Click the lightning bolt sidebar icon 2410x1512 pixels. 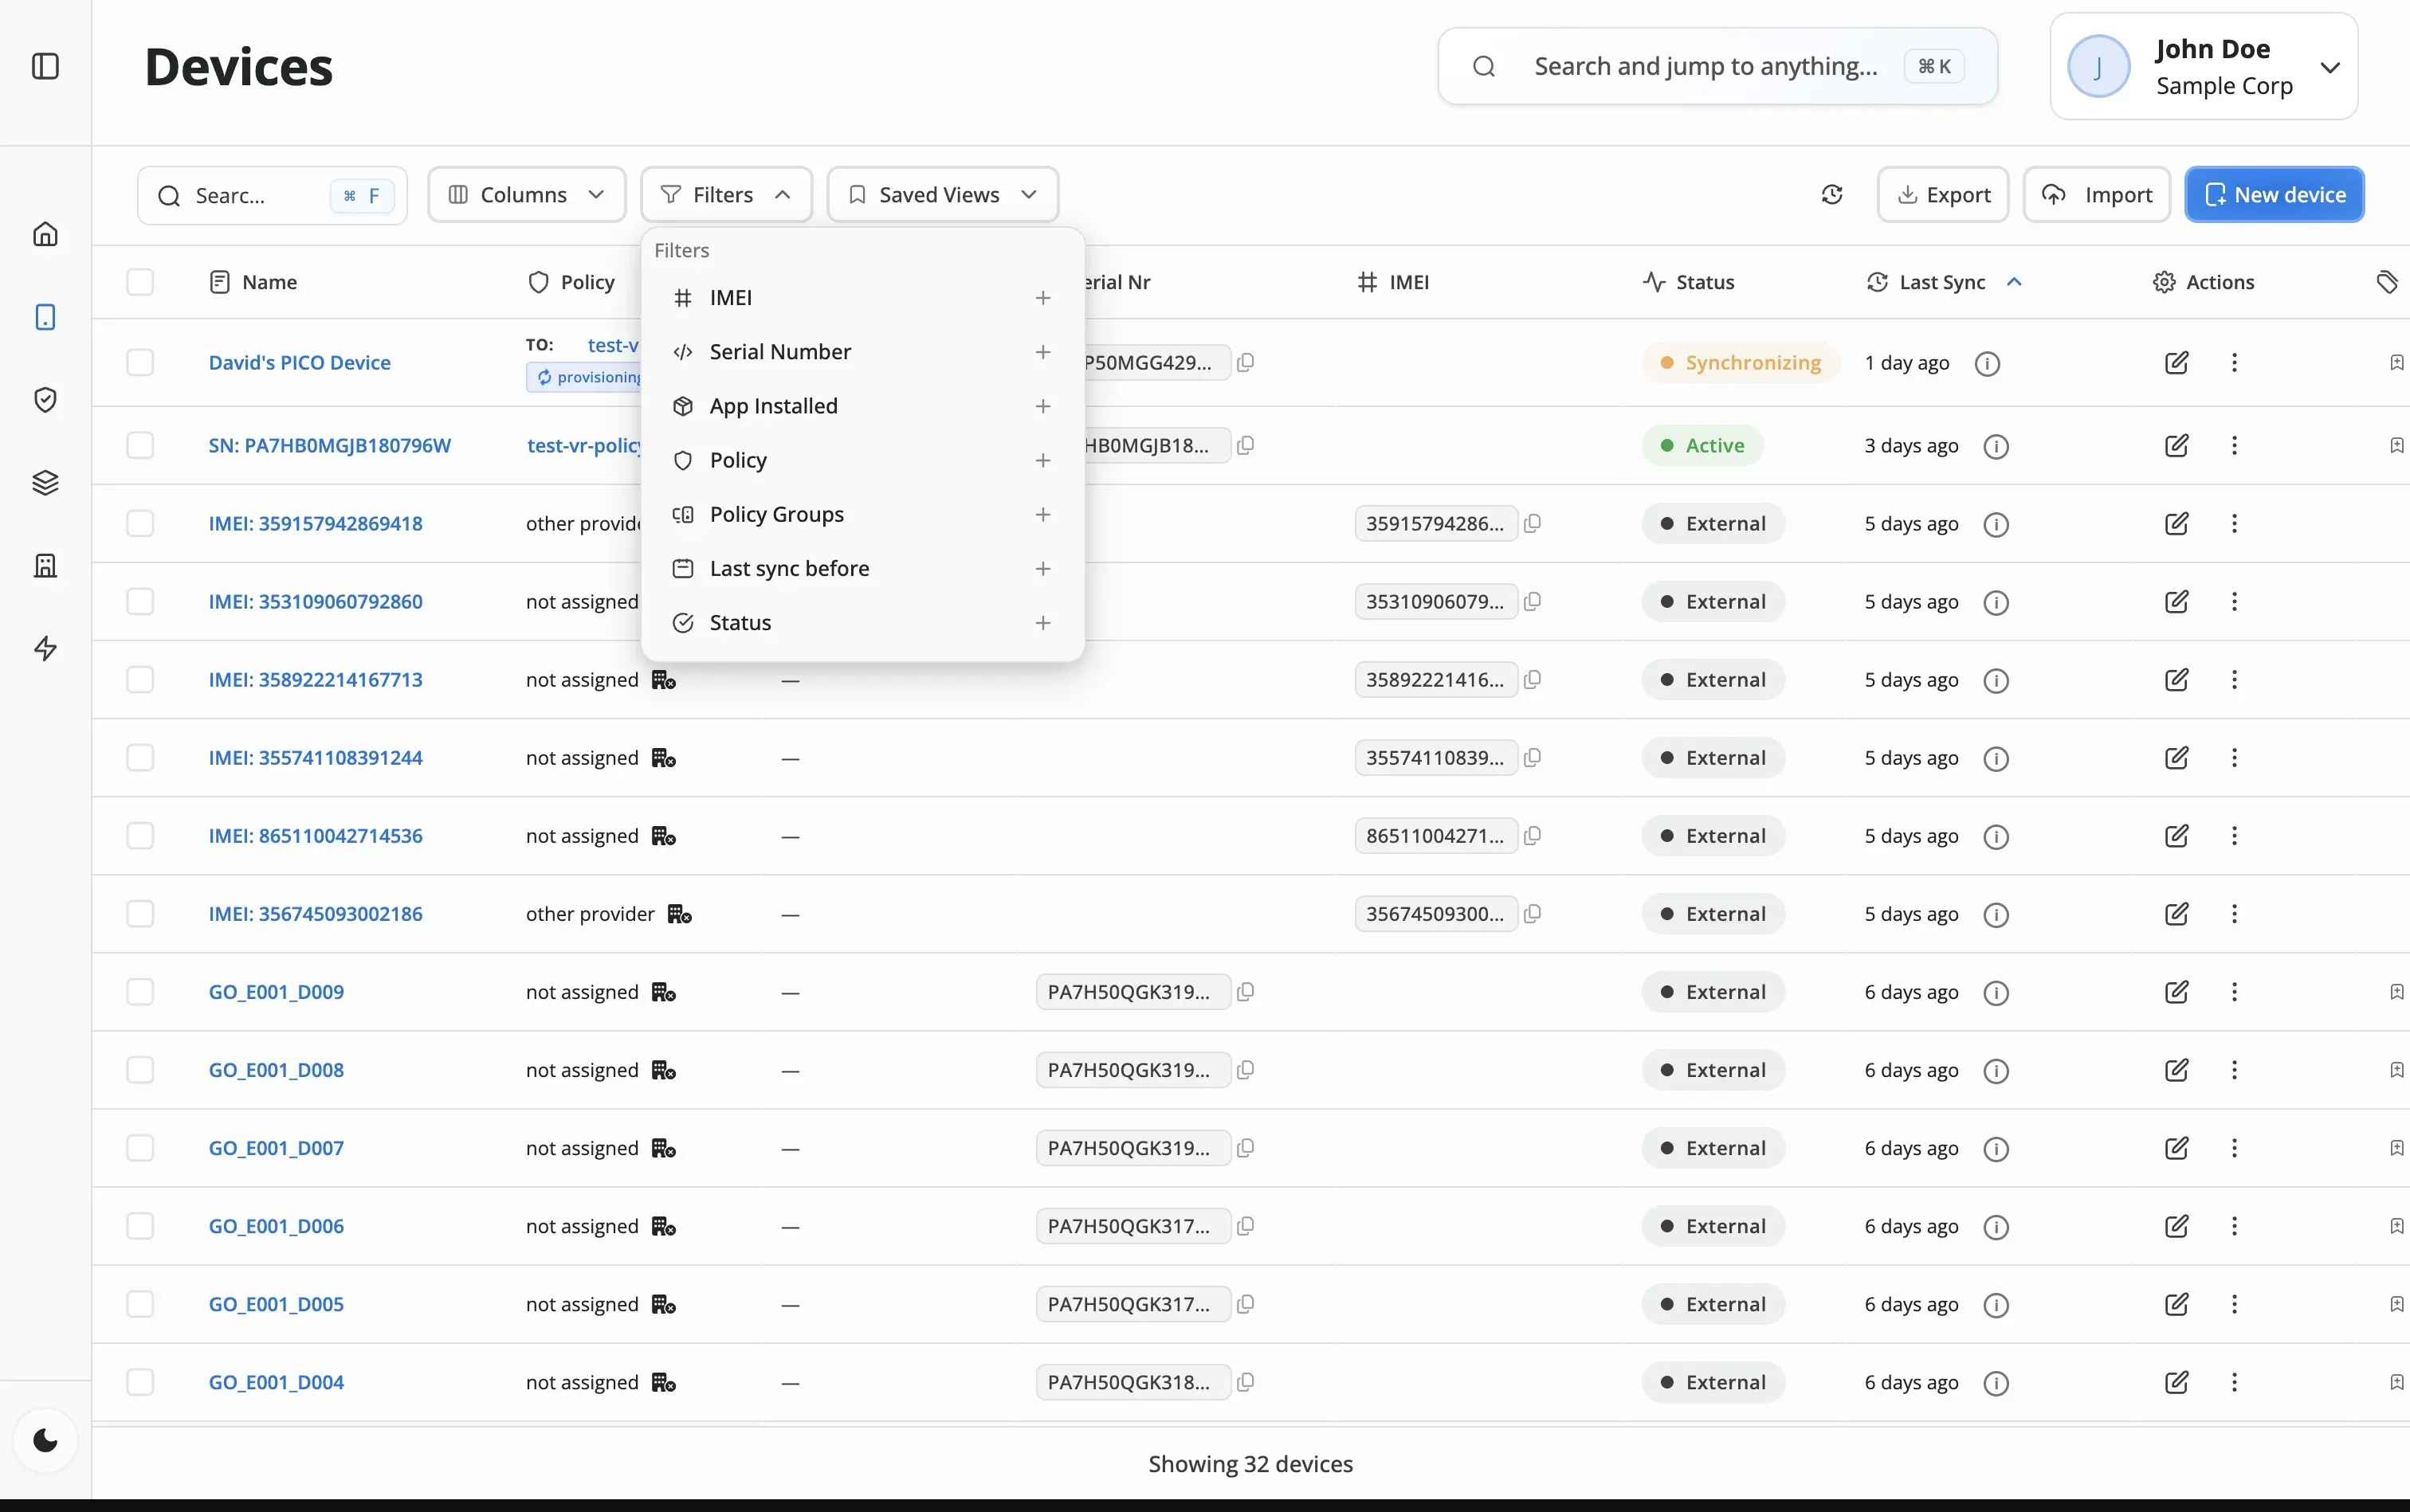(45, 648)
